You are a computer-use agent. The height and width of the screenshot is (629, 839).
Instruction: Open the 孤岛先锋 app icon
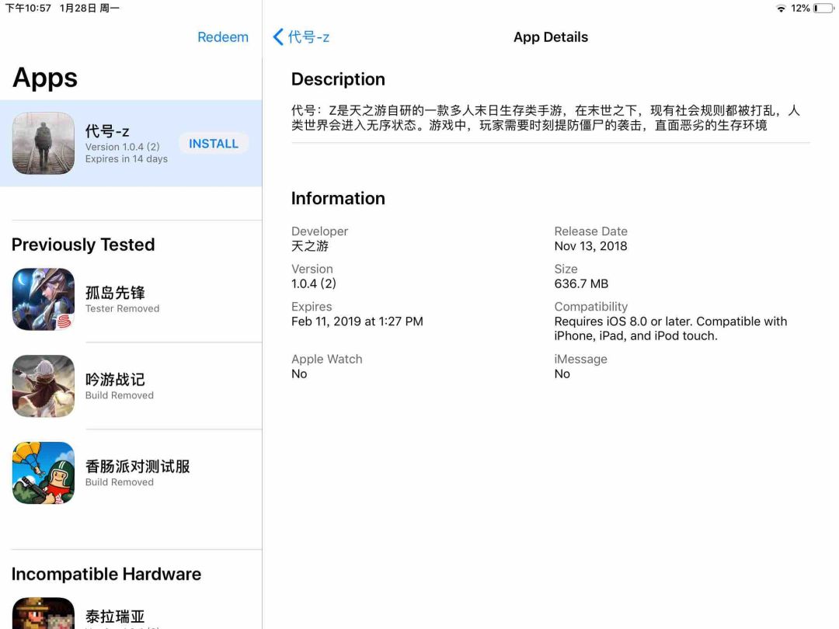44,299
